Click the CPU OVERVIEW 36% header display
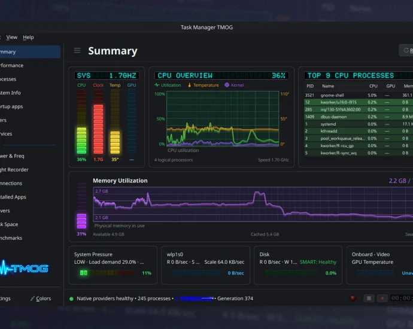 tap(221, 75)
